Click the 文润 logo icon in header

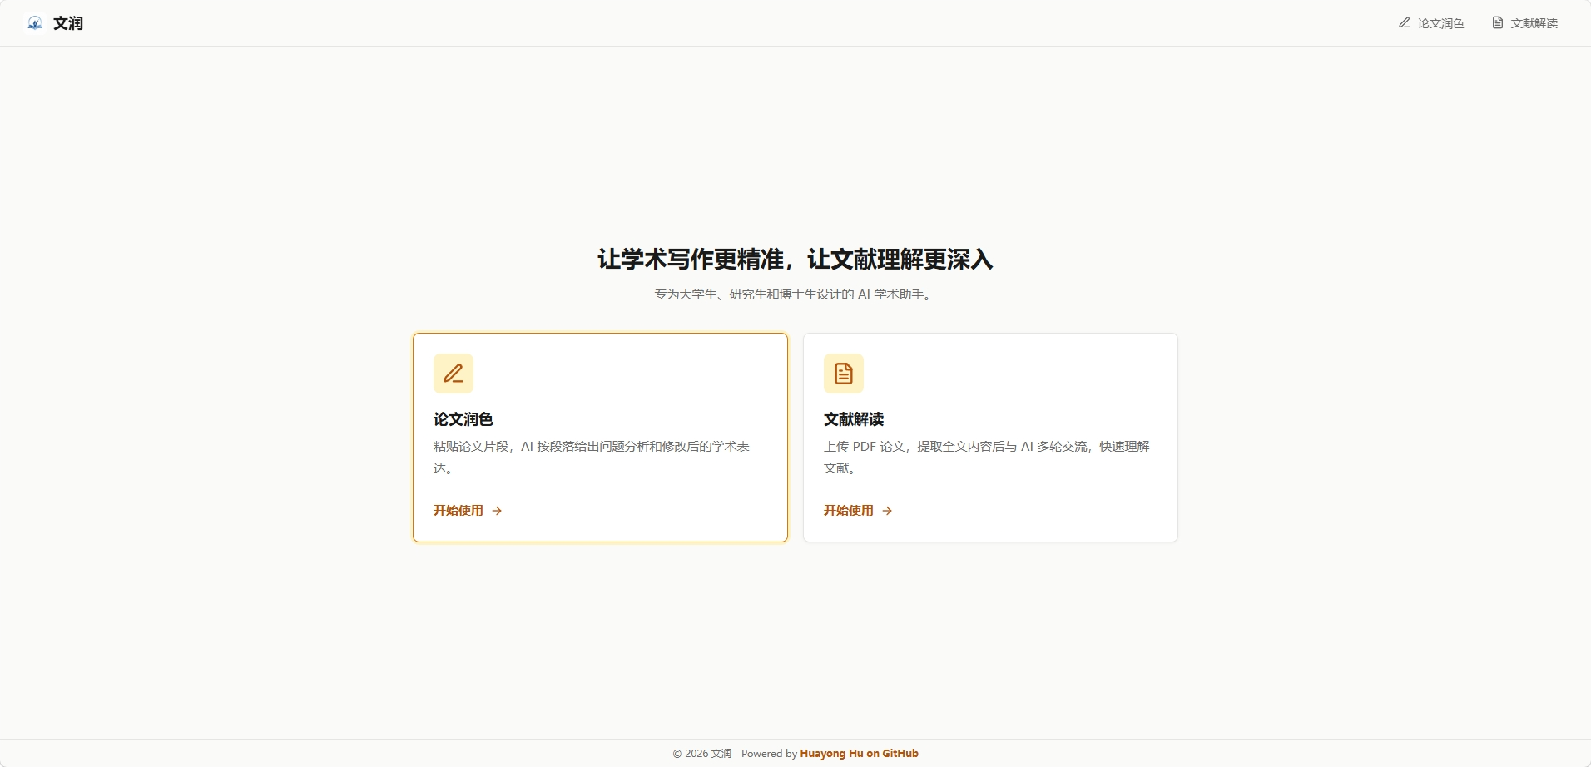click(x=35, y=23)
